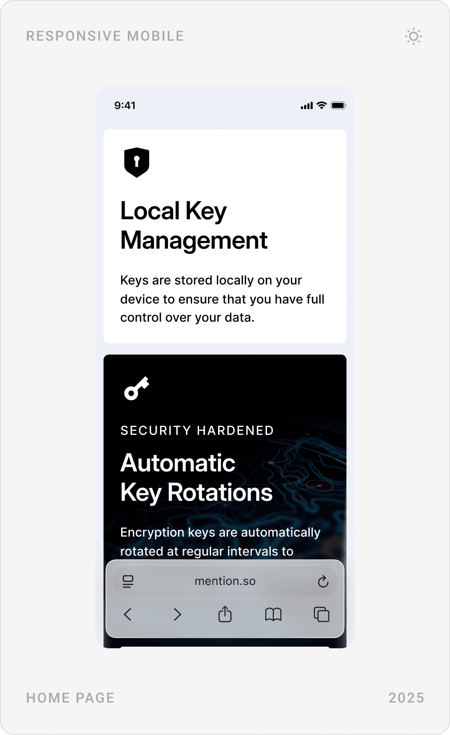Open the page settings icon in address bar
The width and height of the screenshot is (450, 735).
click(x=128, y=581)
